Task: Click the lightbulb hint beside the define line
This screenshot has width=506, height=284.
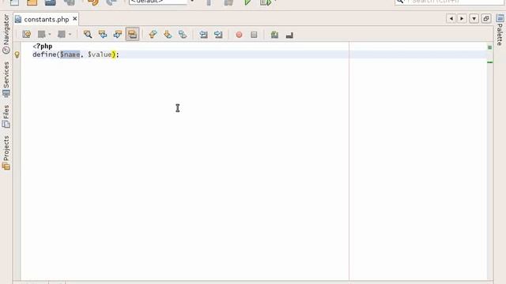Action: point(17,54)
